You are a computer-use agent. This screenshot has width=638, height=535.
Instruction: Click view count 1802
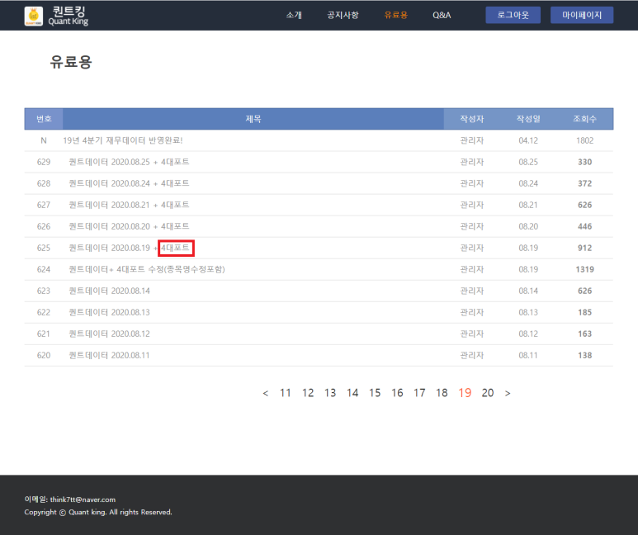pos(584,140)
